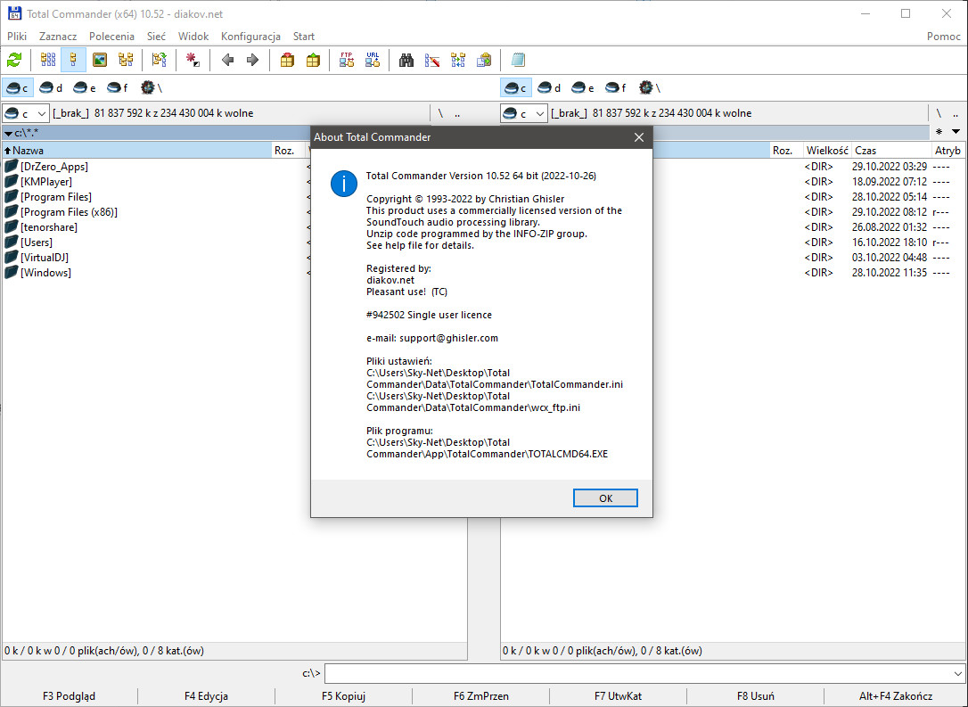
Task: Click F7 UtwKat button
Action: pos(618,696)
